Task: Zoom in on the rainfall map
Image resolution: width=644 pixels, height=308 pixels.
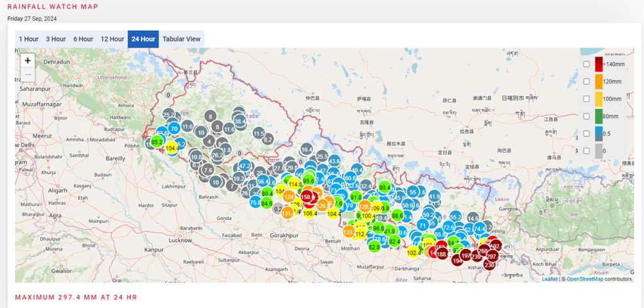Action: [x=28, y=61]
